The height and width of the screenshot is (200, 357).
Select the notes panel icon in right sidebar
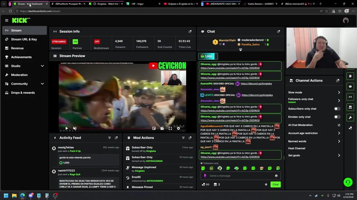click(350, 76)
